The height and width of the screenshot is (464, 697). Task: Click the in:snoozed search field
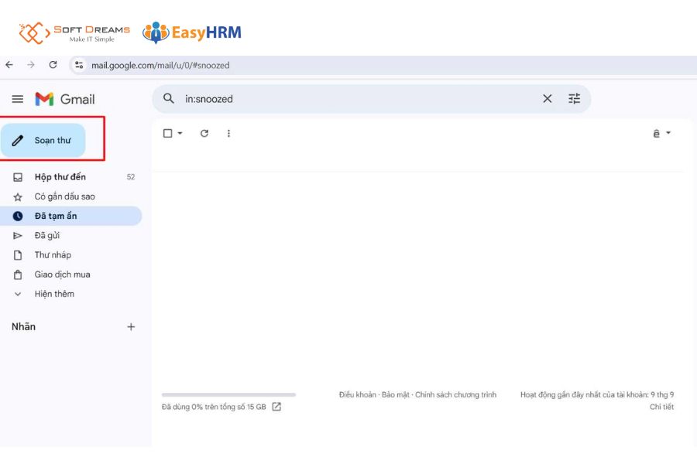coord(356,99)
